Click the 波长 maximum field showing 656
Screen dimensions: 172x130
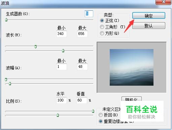point(82,34)
